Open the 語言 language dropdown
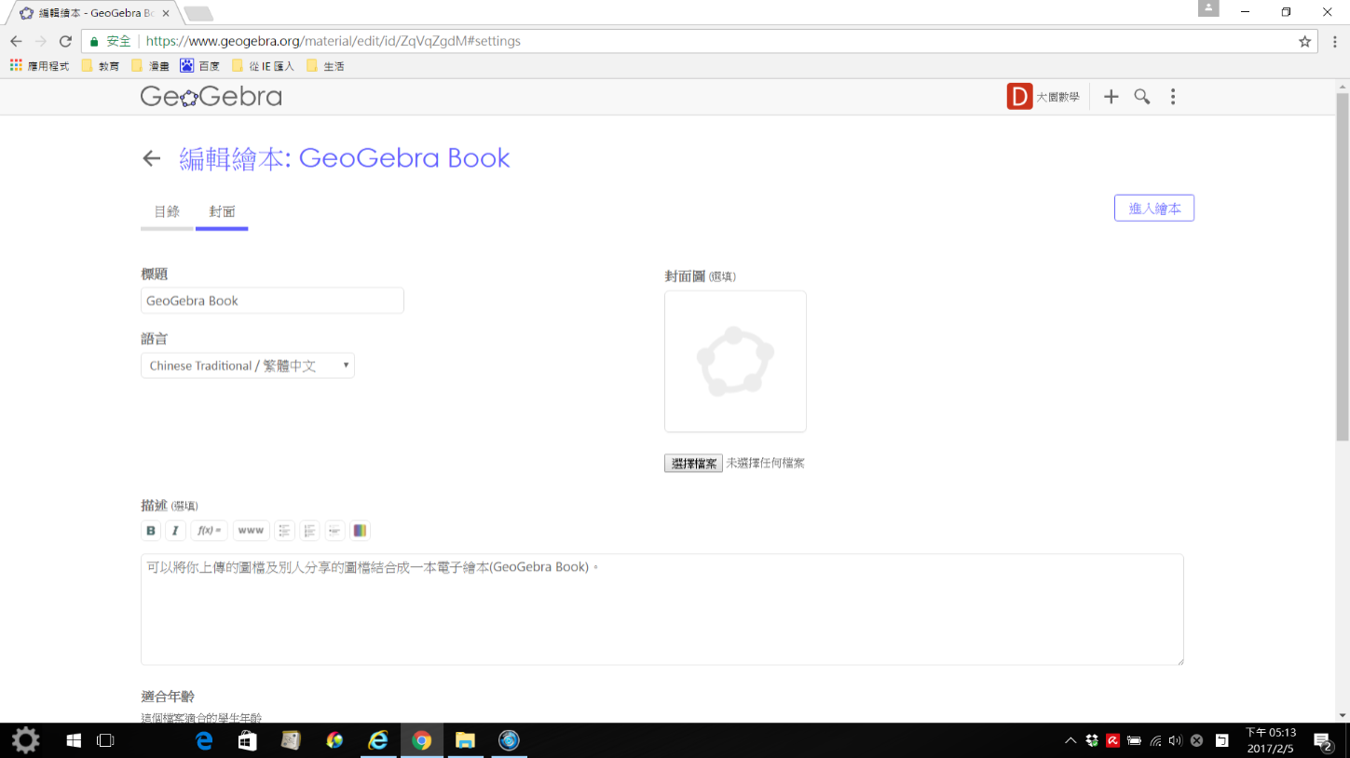The width and height of the screenshot is (1350, 758). click(x=248, y=366)
